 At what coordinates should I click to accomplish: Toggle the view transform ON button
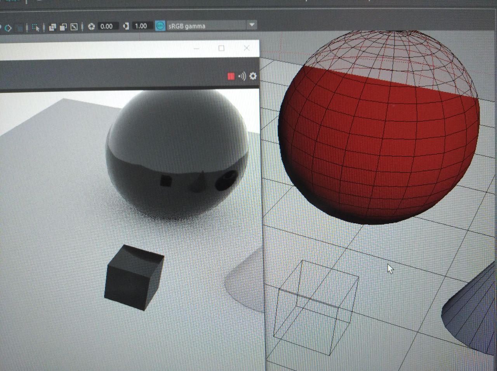coord(160,26)
